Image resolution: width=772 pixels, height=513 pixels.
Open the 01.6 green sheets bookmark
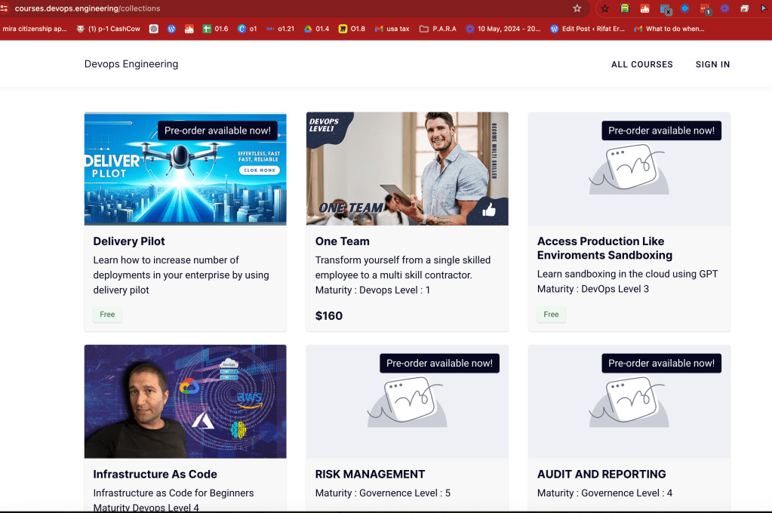tap(216, 29)
